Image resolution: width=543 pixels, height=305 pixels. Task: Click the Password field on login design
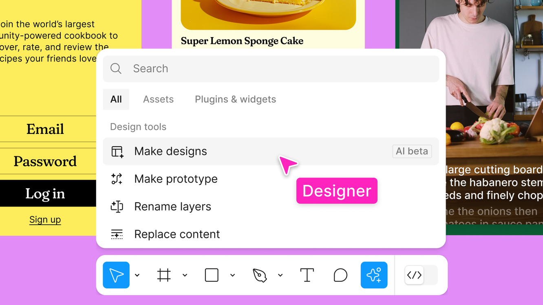[48, 161]
